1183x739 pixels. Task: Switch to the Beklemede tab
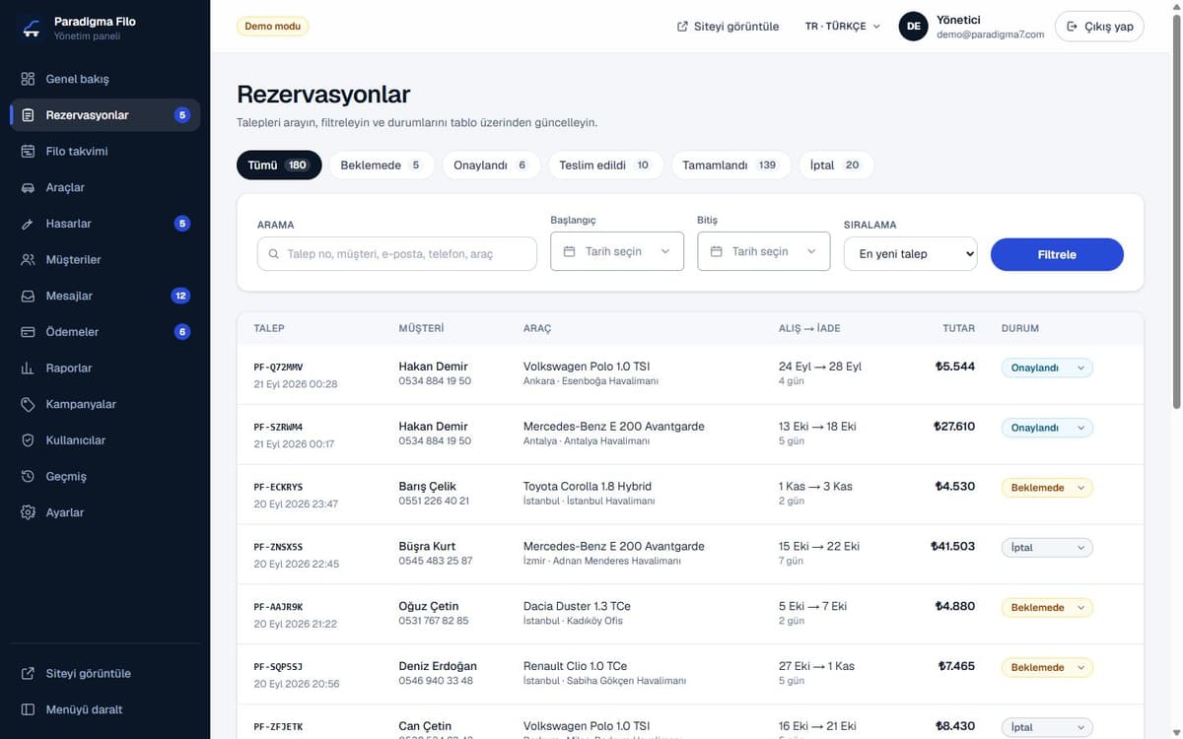point(382,166)
